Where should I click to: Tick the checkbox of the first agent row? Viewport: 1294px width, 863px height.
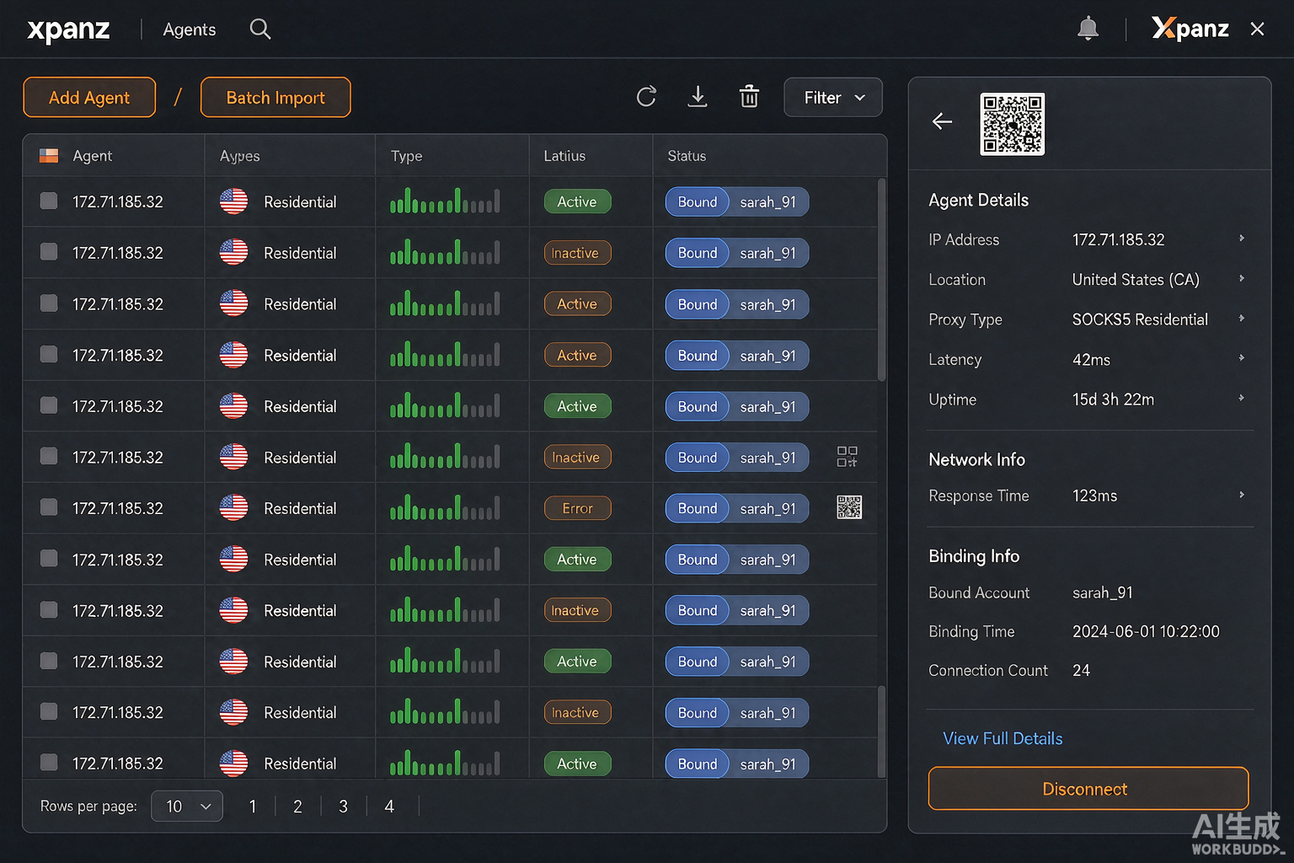(x=49, y=201)
